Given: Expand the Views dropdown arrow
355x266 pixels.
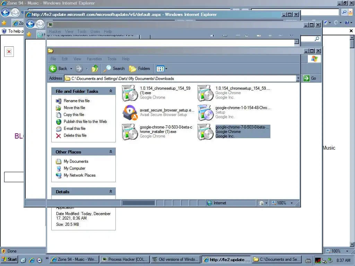Looking at the screenshot, I should point(166,69).
